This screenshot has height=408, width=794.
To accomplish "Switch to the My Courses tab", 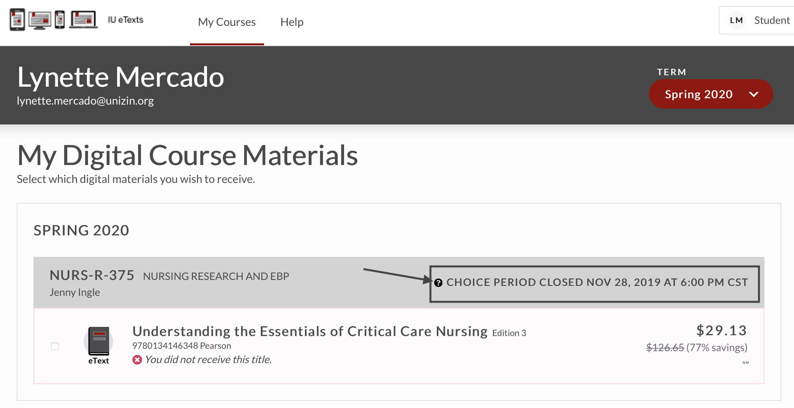I will coord(227,22).
